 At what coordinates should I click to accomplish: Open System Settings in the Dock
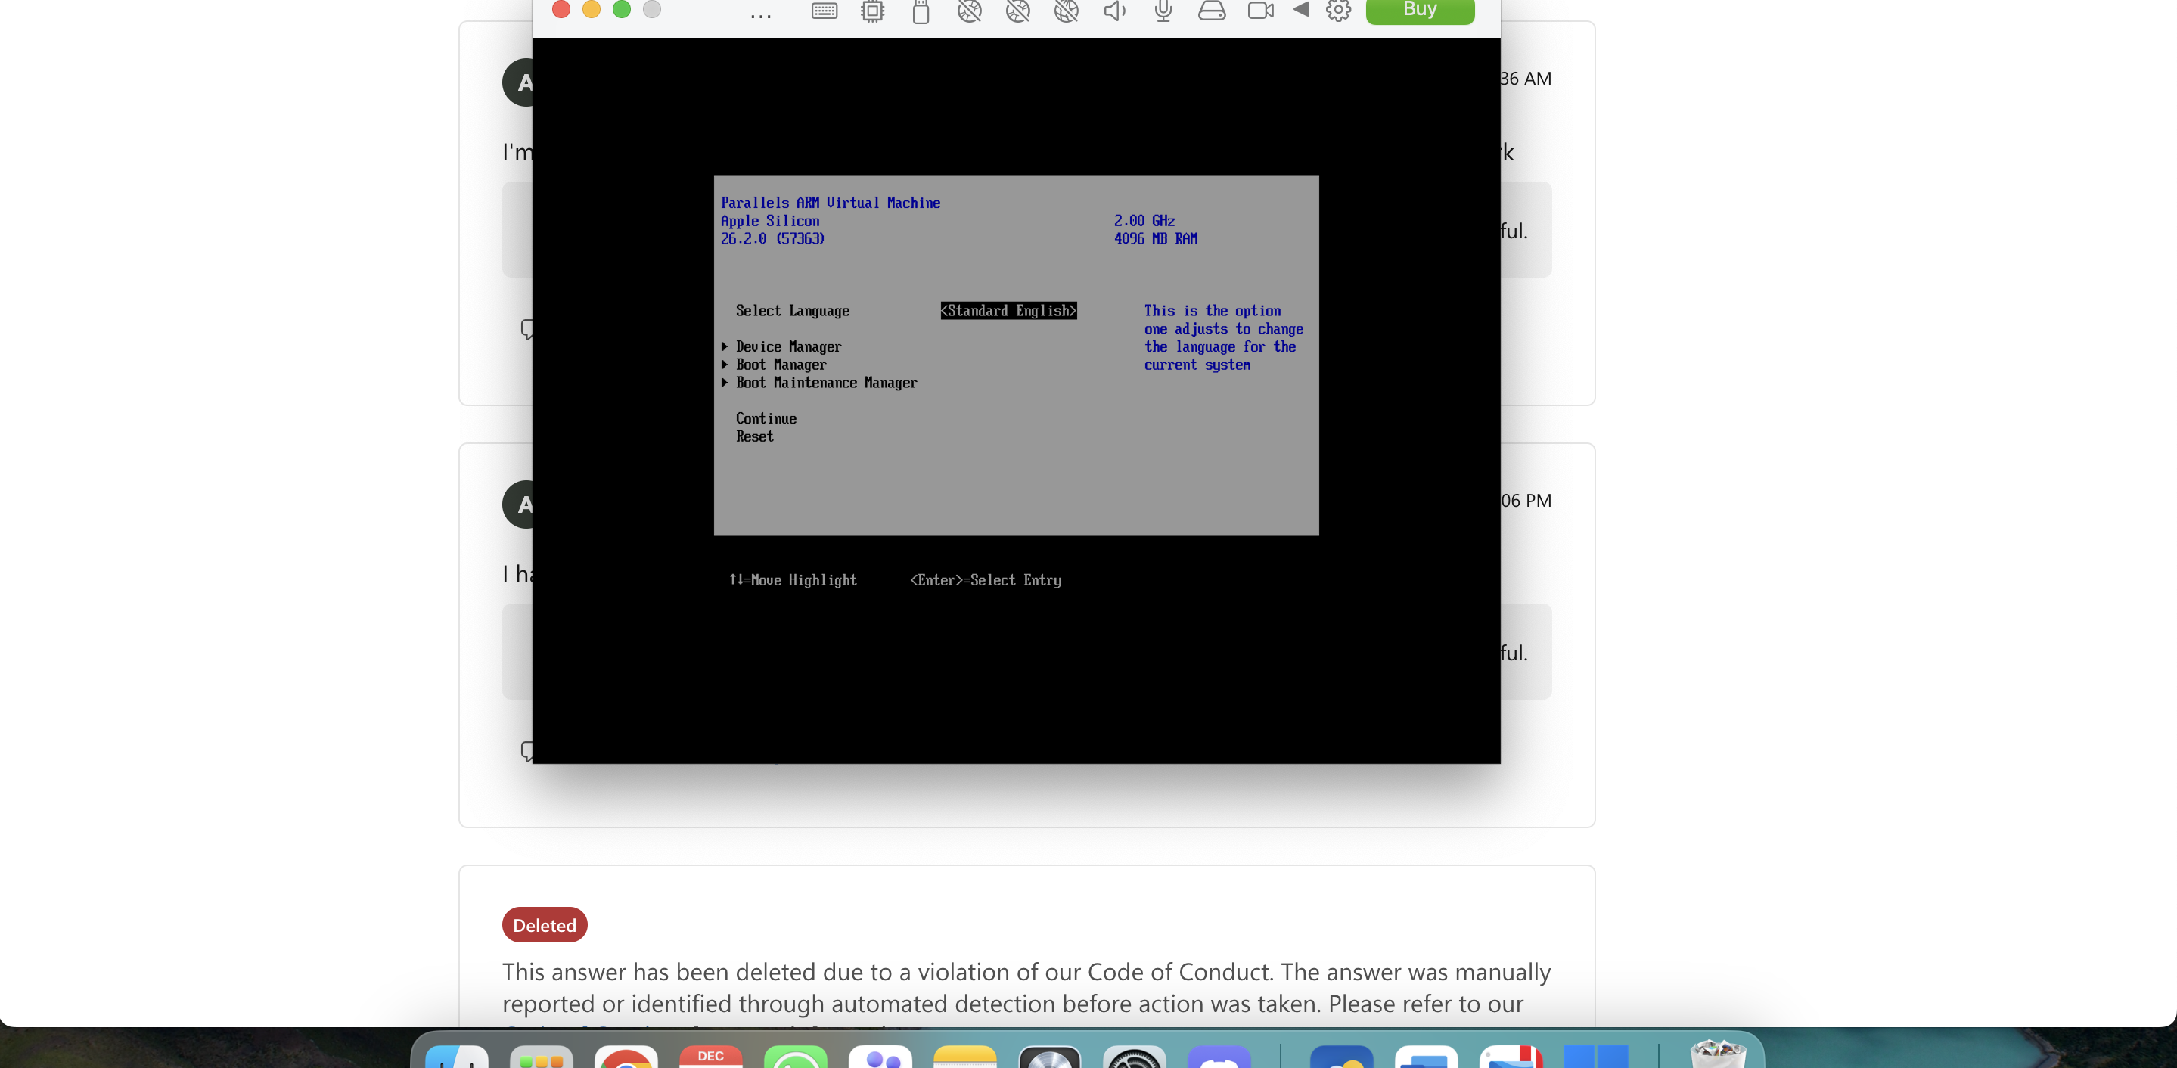[1134, 1057]
